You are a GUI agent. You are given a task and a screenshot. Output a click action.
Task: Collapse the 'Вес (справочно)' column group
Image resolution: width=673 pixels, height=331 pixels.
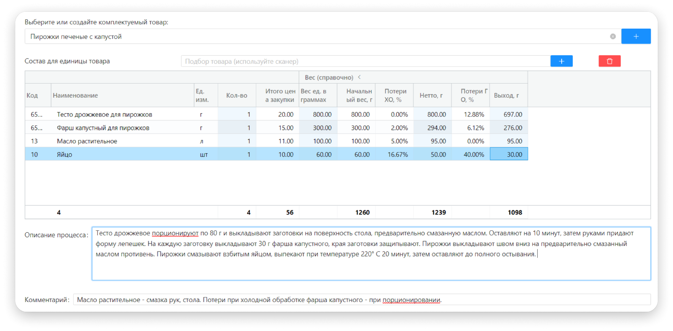tap(360, 77)
